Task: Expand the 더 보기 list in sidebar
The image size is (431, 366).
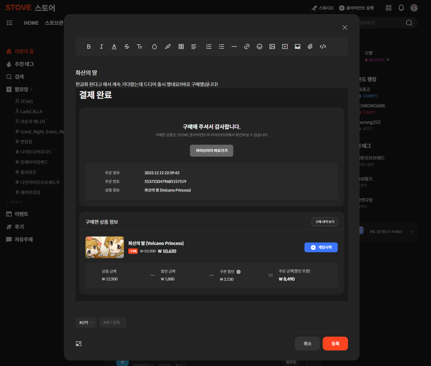Action: (x=14, y=202)
